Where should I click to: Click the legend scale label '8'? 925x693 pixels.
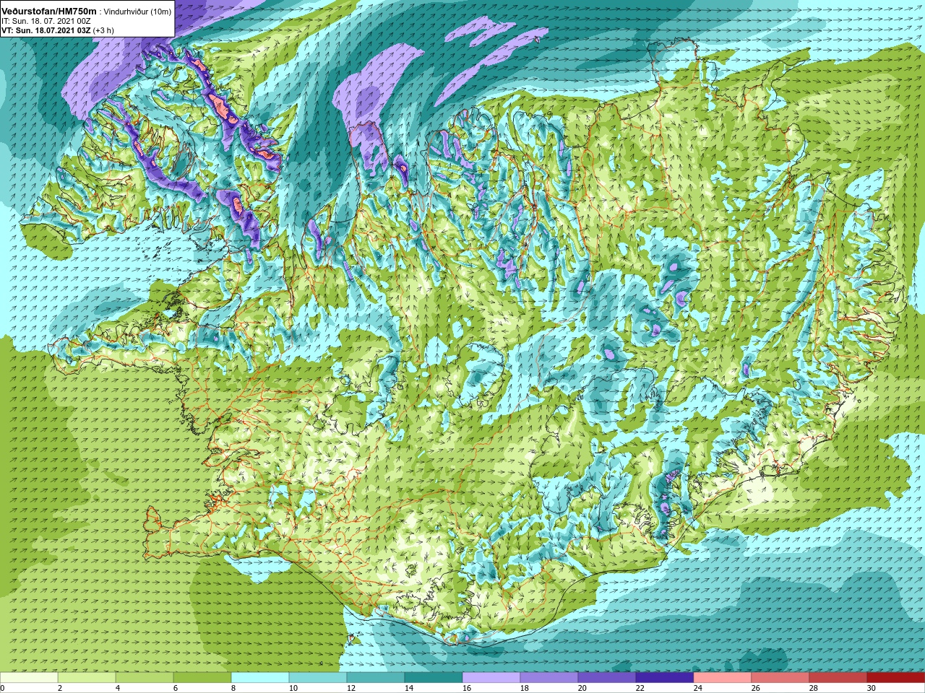(233, 688)
